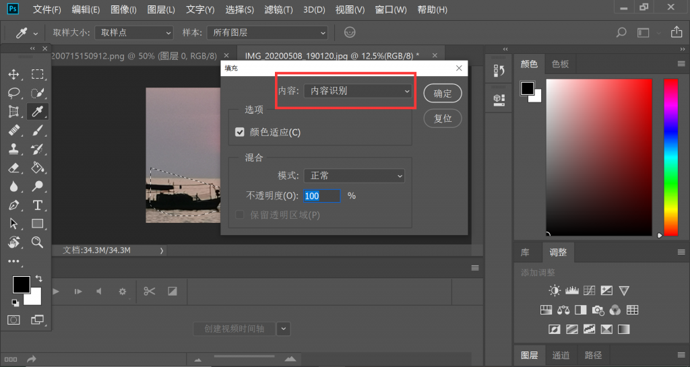Select the Move tool

(x=13, y=74)
